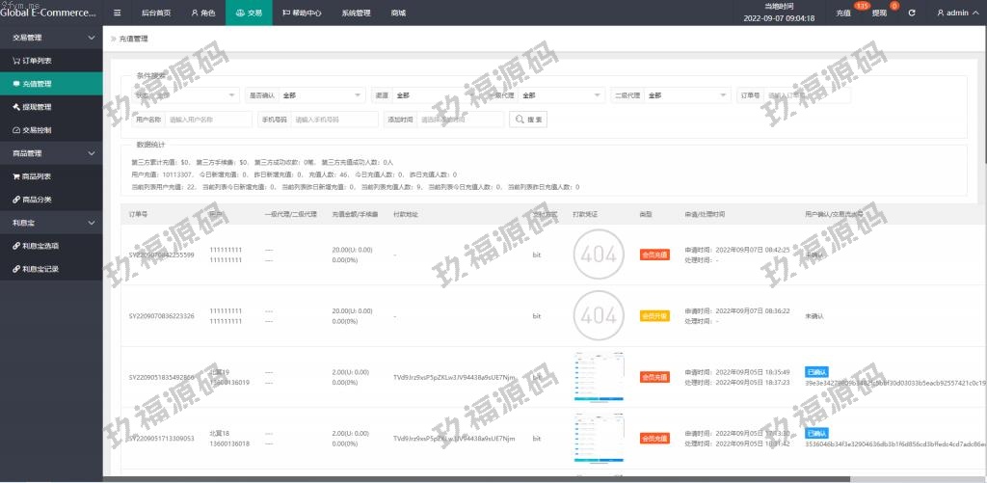This screenshot has height=483, width=987.
Task: Click the refresh icon in top bar
Action: (912, 13)
